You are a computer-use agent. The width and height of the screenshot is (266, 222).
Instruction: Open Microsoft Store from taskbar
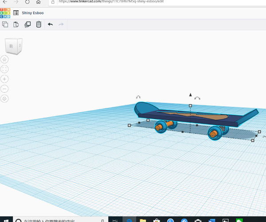click(156, 220)
